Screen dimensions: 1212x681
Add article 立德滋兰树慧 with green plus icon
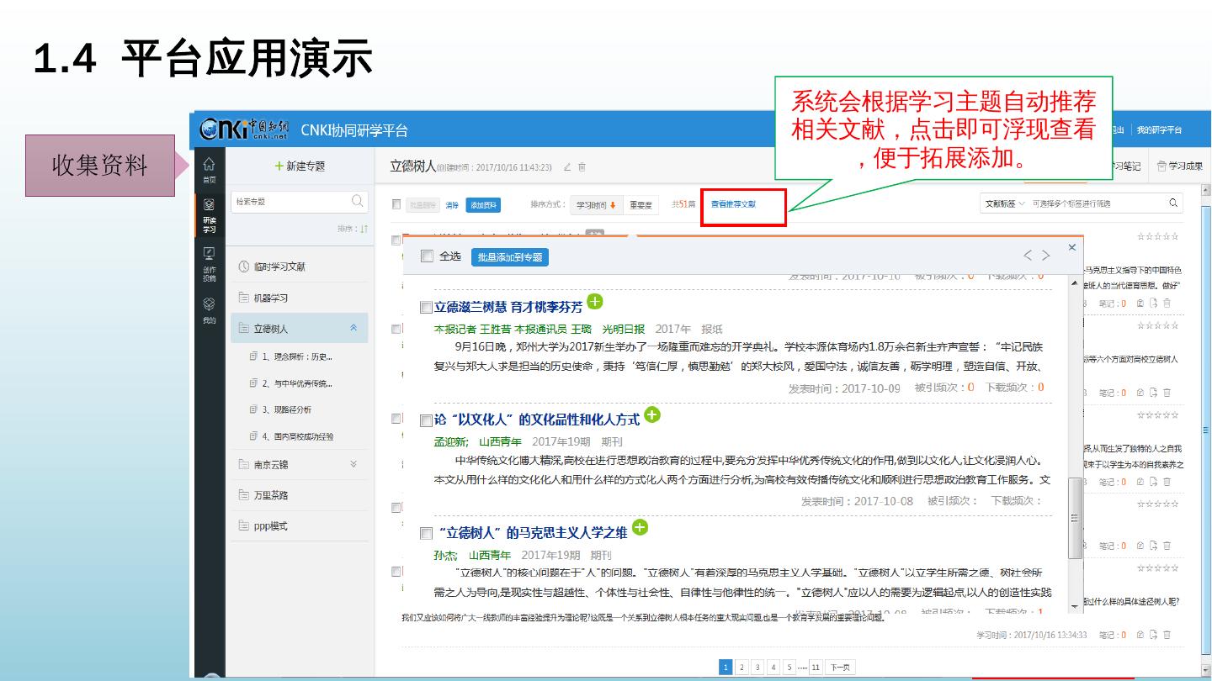point(595,302)
